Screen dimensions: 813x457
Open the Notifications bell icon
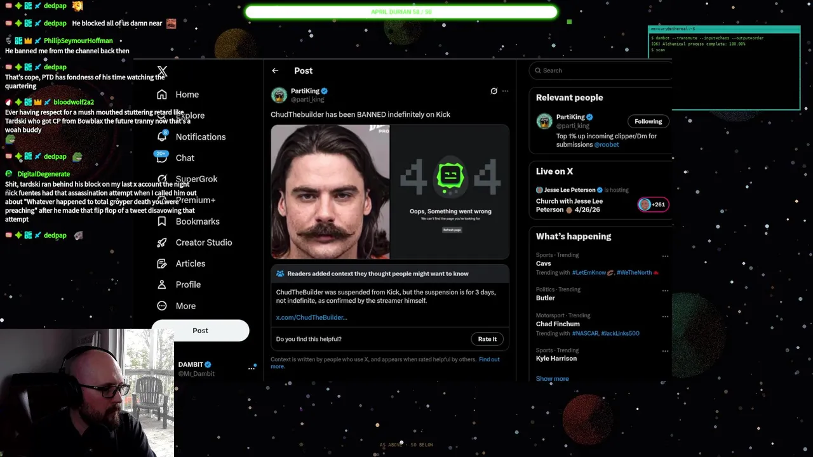coord(162,136)
